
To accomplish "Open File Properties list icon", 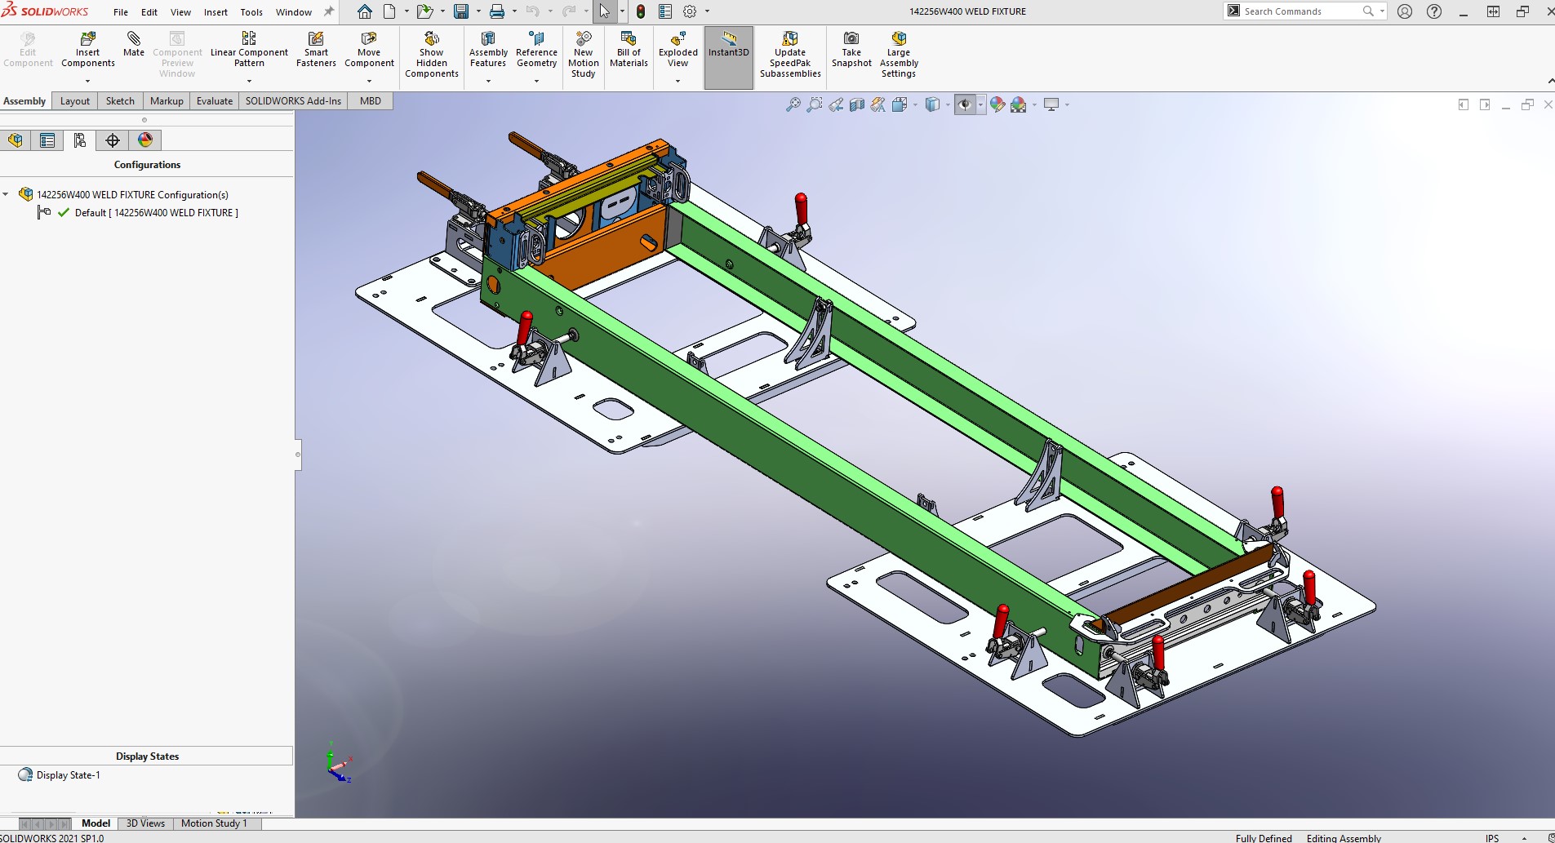I will click(665, 11).
